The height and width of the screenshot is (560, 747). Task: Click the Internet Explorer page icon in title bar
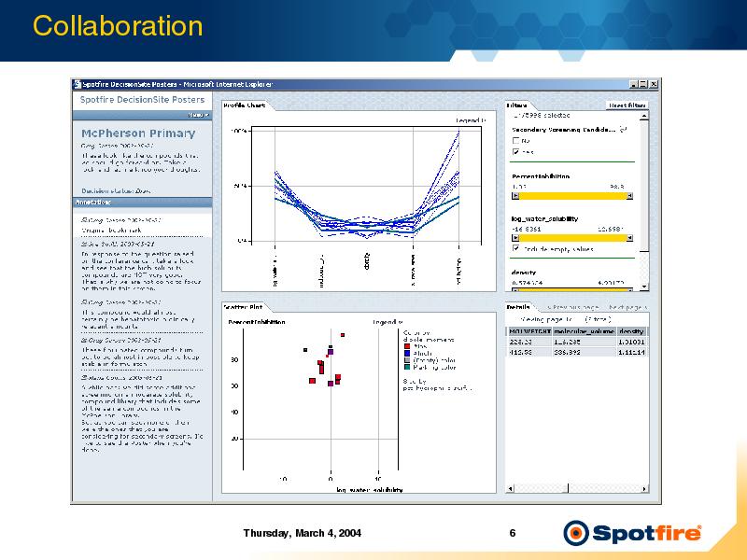point(77,84)
